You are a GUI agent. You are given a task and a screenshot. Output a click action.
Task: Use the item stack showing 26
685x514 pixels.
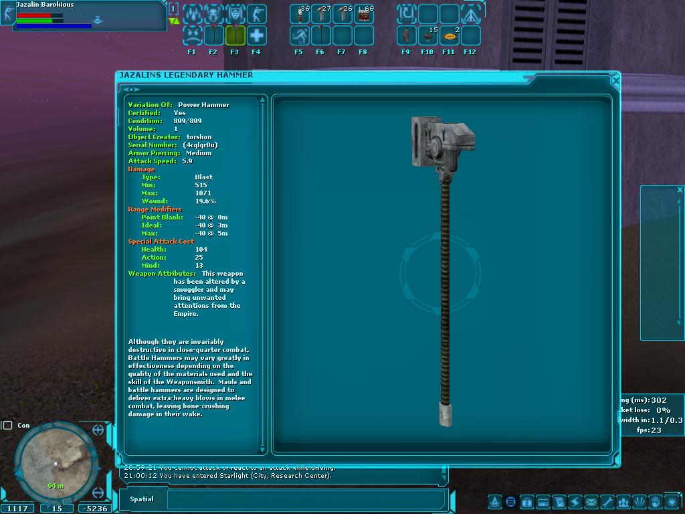pyautogui.click(x=342, y=14)
